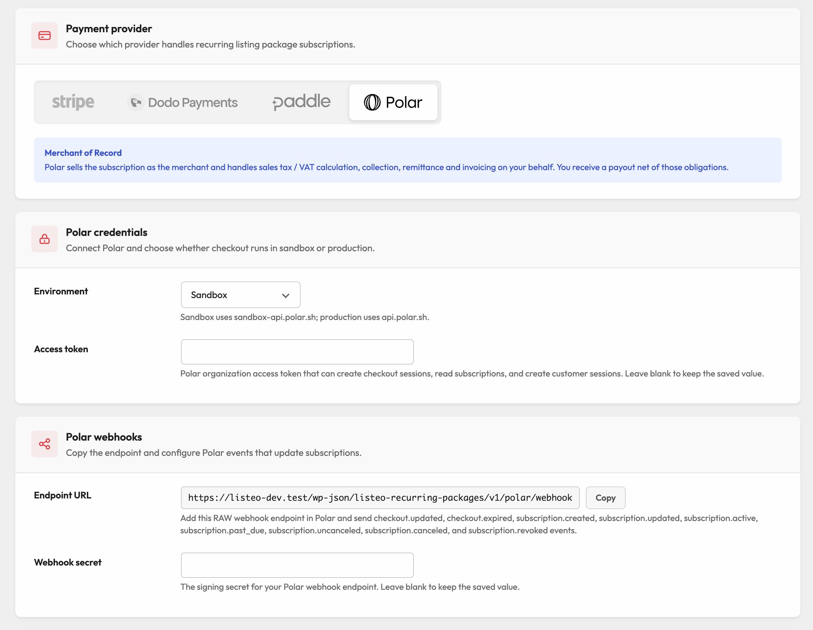Select the Polar provider tab
This screenshot has width=813, height=630.
pos(393,102)
